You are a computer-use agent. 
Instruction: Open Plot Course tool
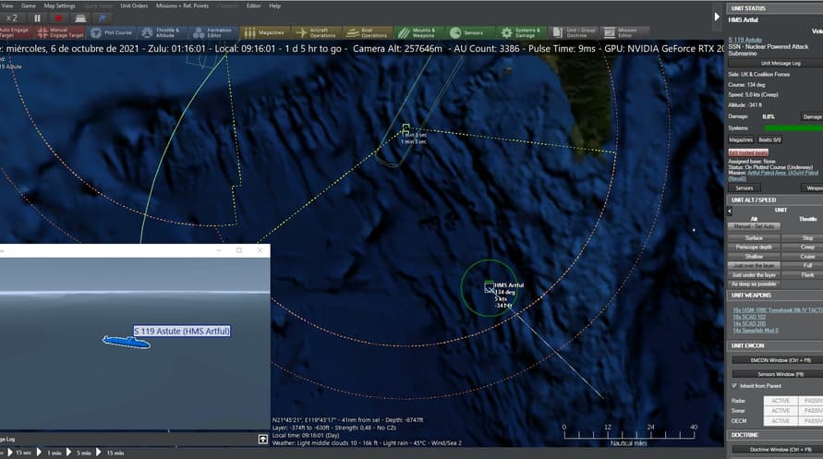(x=112, y=32)
